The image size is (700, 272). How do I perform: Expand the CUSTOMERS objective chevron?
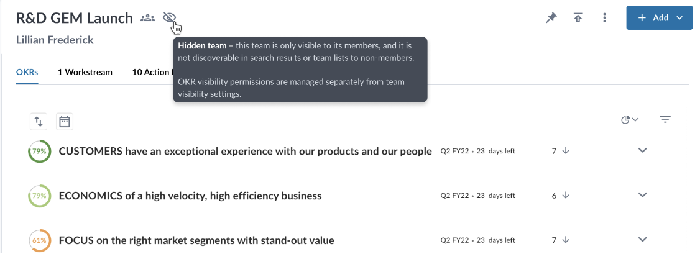click(642, 150)
